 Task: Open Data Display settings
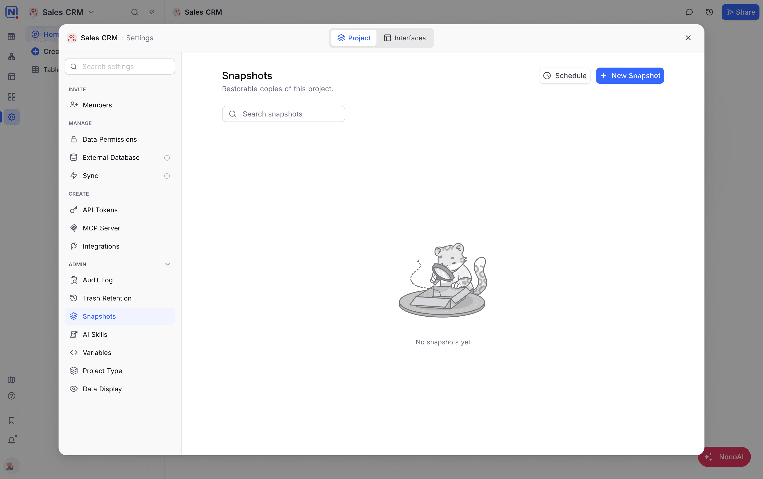pyautogui.click(x=120, y=389)
